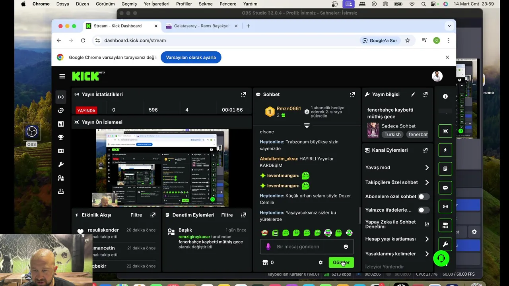Screen dimensions: 509x286
Task: Open the link icon in the left sidebar
Action: coord(61,110)
